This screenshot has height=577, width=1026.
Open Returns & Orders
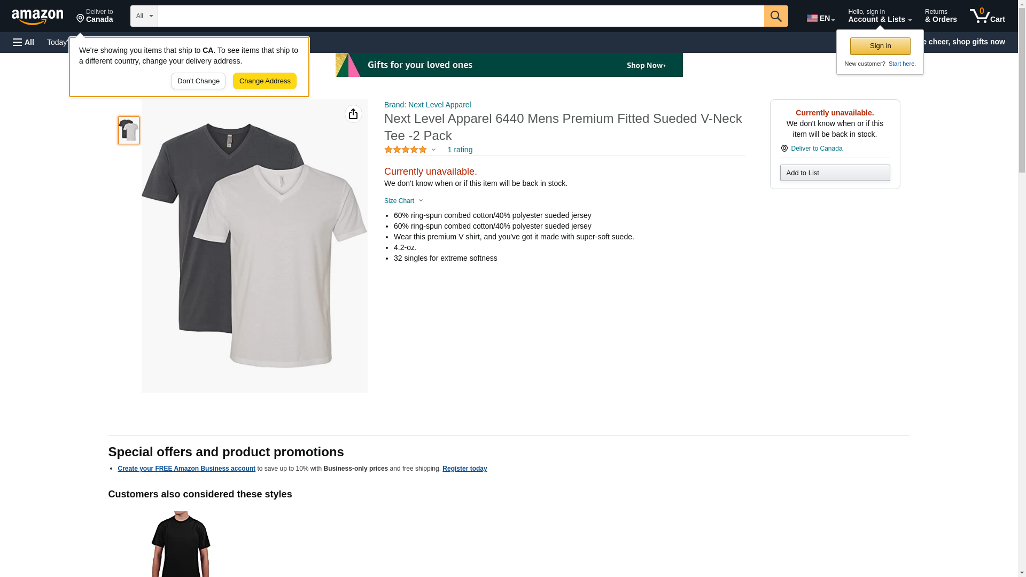click(x=941, y=16)
